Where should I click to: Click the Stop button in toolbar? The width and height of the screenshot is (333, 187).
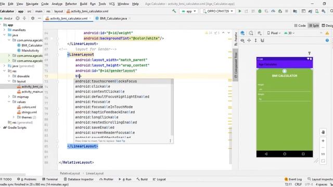pos(287,11)
